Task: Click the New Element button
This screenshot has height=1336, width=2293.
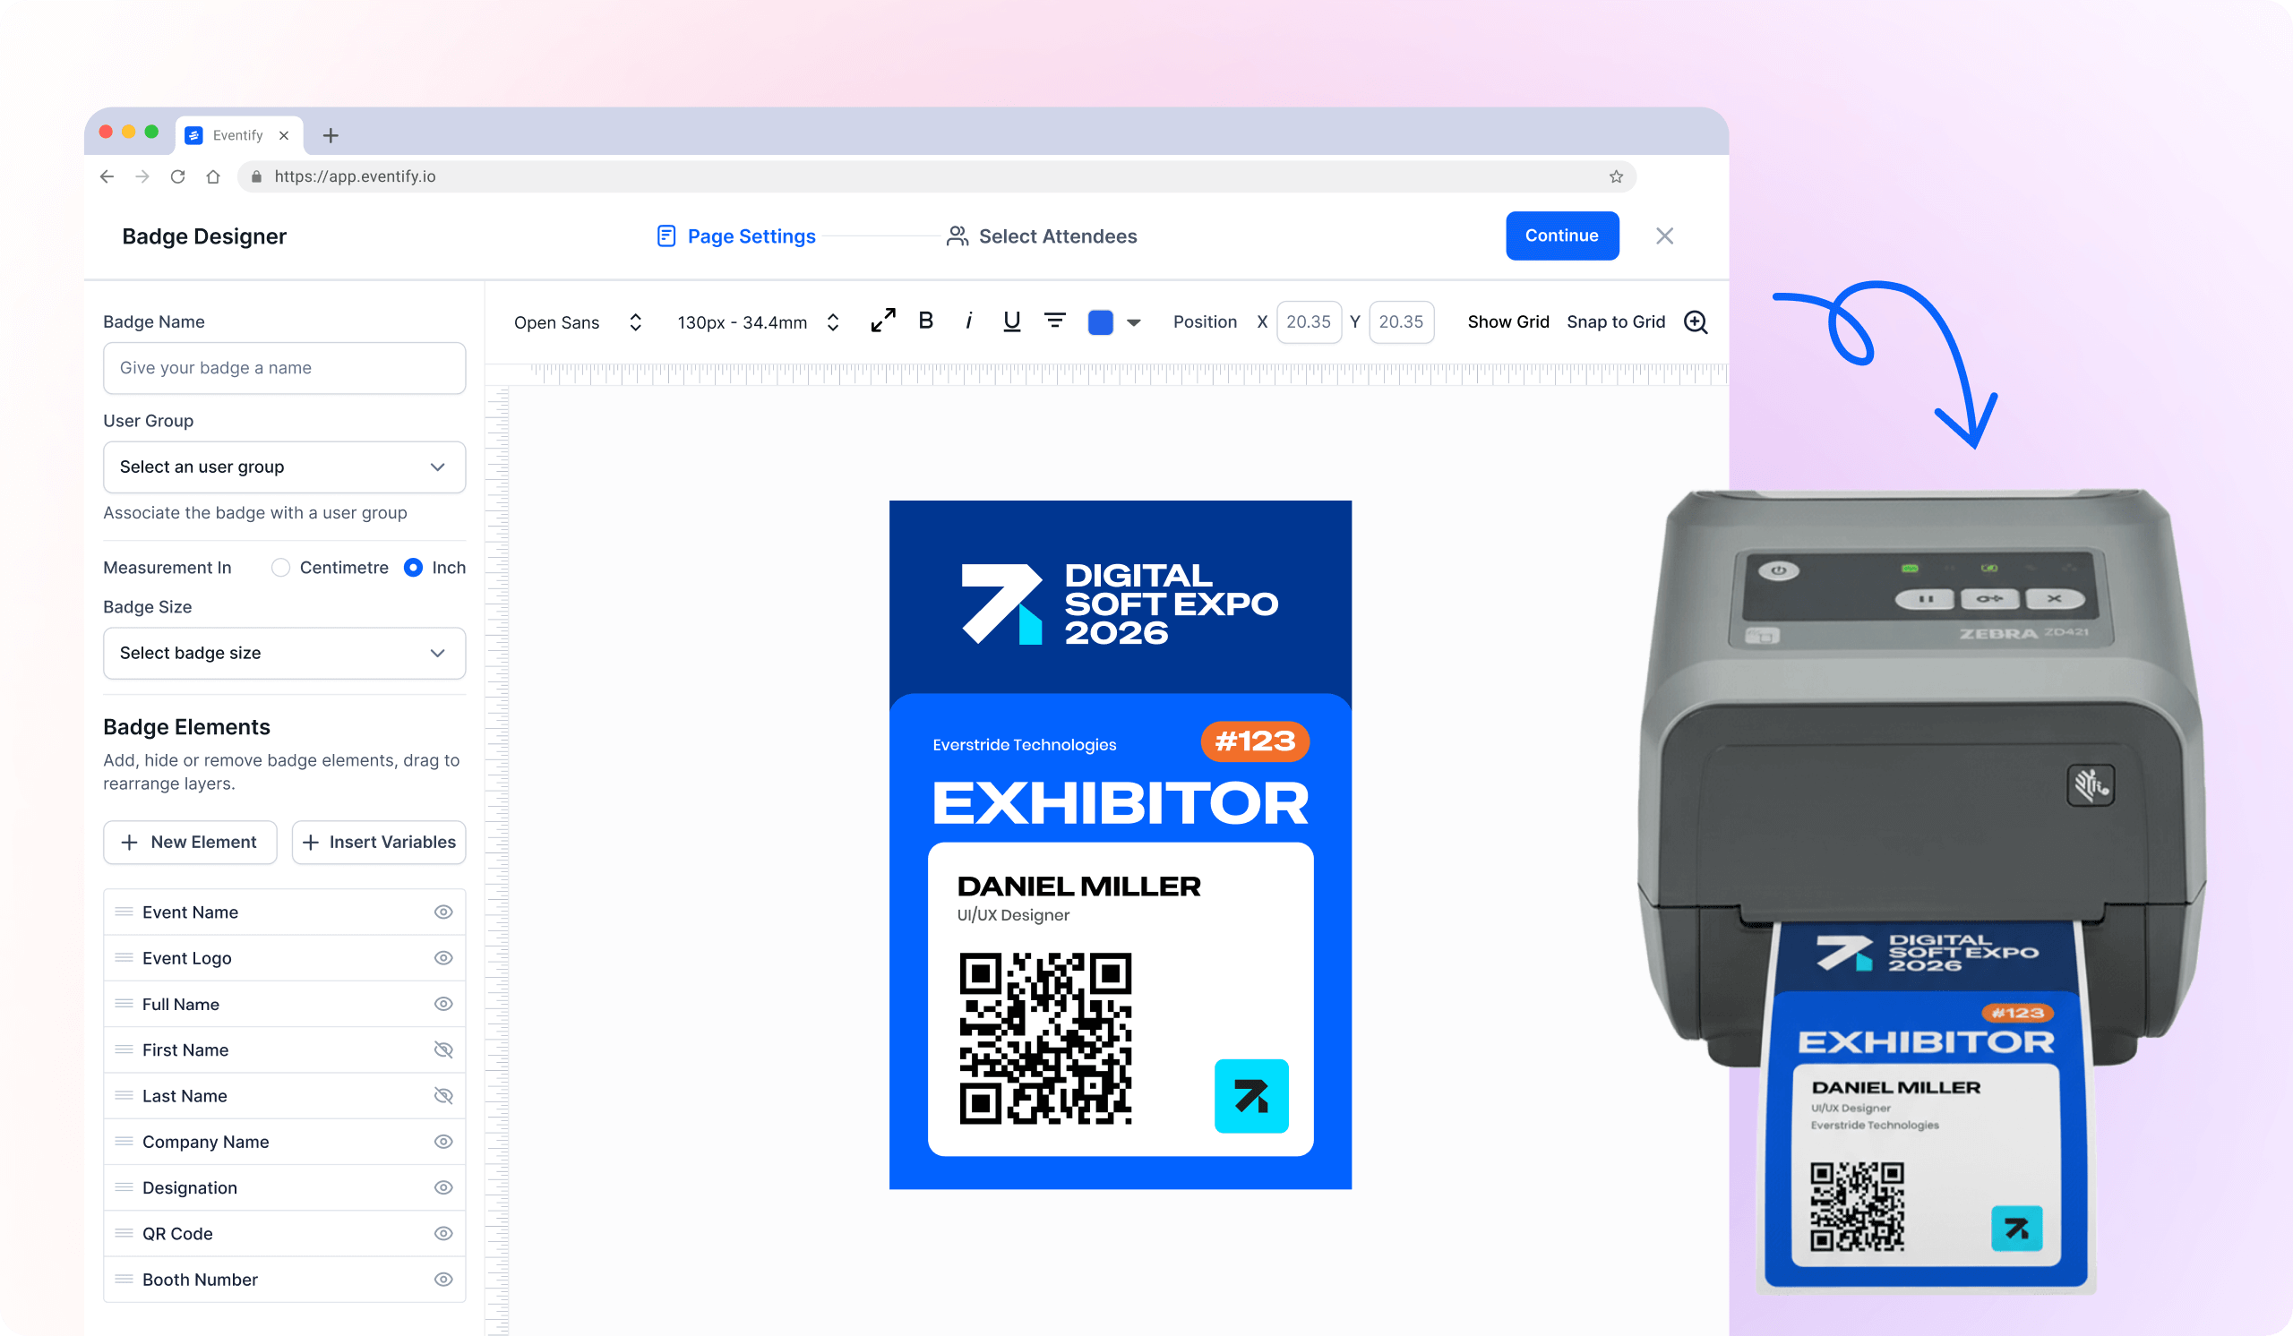Action: coord(189,842)
